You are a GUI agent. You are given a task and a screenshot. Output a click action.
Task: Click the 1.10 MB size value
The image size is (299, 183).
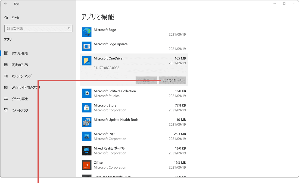pos(180,119)
